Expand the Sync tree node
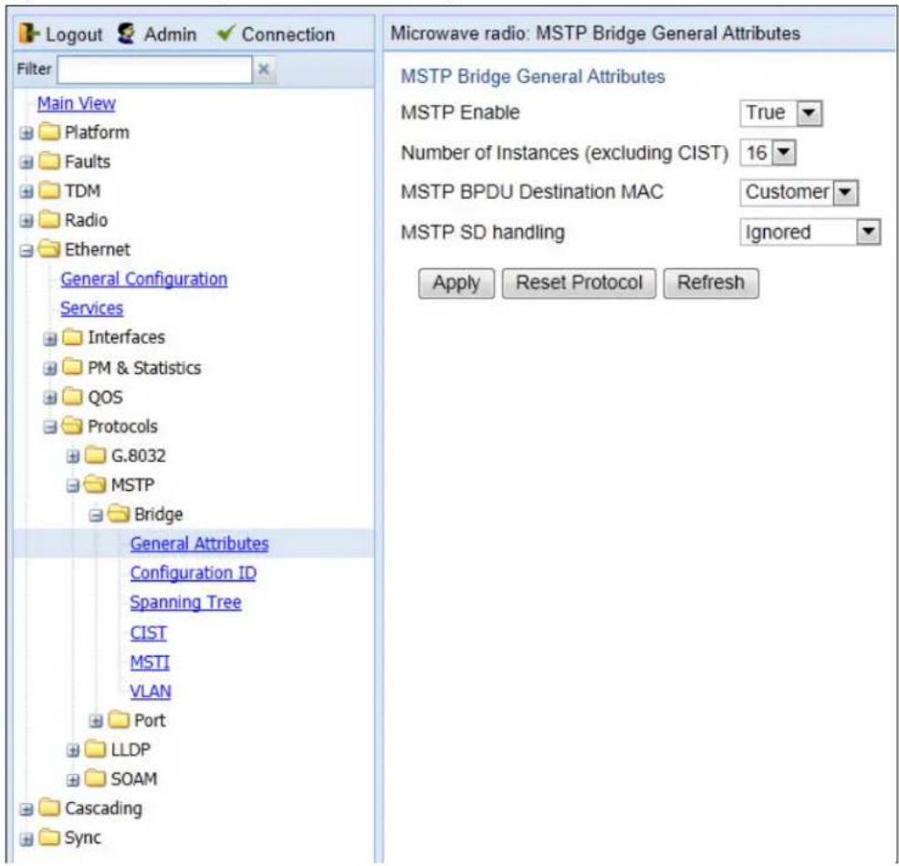899x866 pixels. pyautogui.click(x=26, y=839)
